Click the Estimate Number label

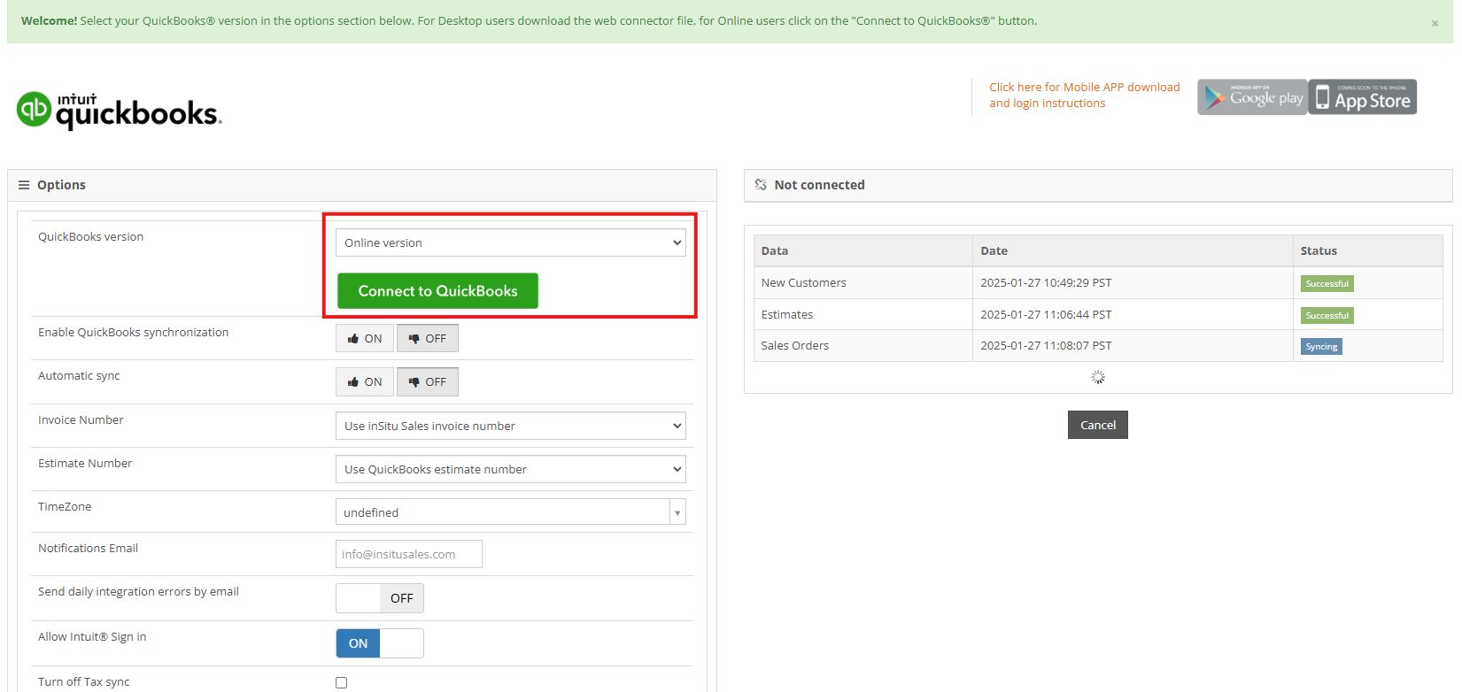[85, 464]
